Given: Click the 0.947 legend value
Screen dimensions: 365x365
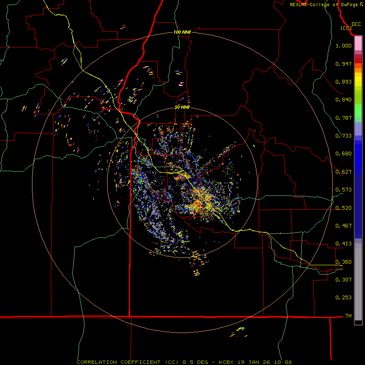Looking at the screenshot, I should [344, 64].
